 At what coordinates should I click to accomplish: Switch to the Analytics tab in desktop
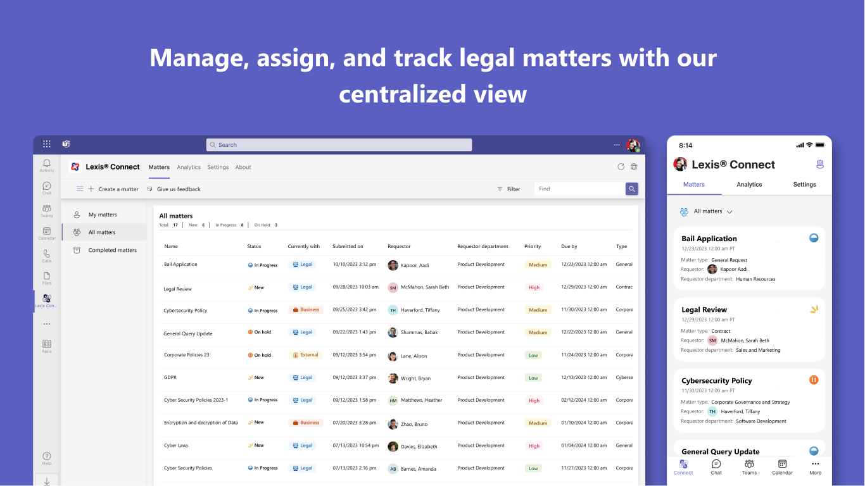pos(189,167)
